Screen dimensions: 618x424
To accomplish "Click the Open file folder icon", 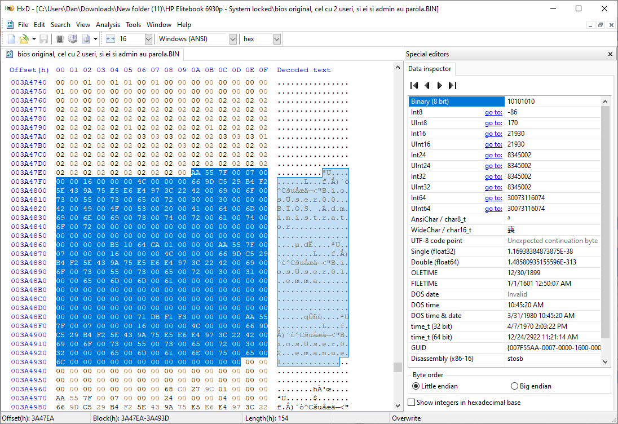I will (x=24, y=39).
